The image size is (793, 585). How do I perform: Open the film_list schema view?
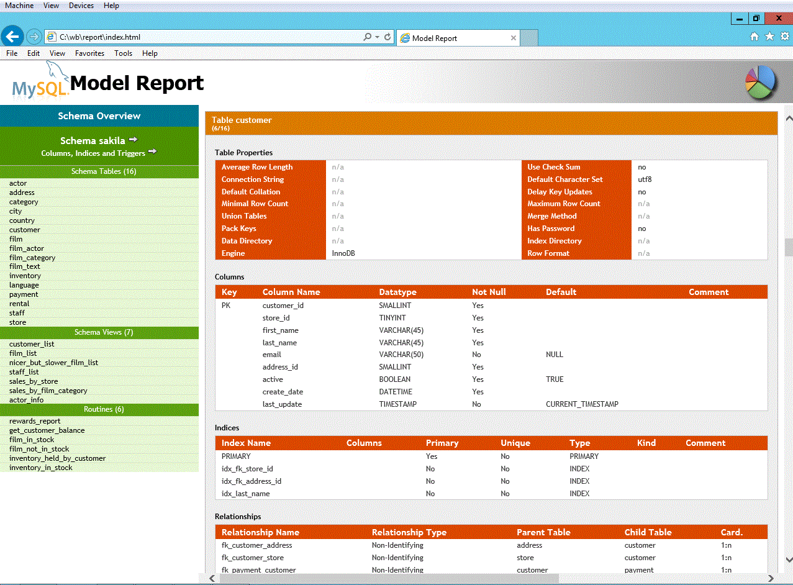point(23,353)
